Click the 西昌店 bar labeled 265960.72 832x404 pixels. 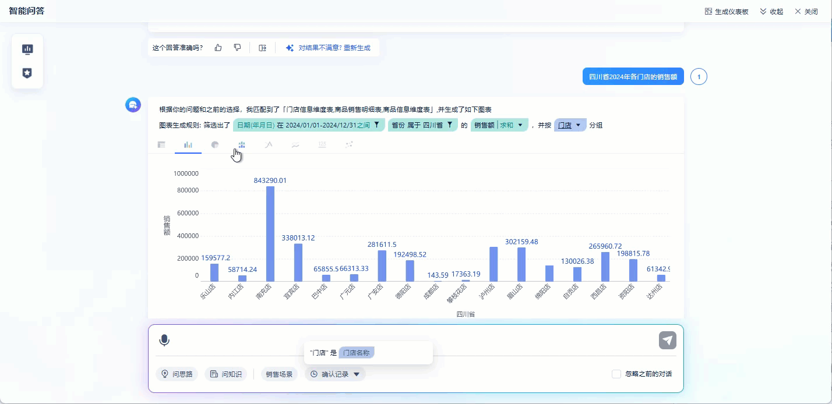tap(605, 267)
